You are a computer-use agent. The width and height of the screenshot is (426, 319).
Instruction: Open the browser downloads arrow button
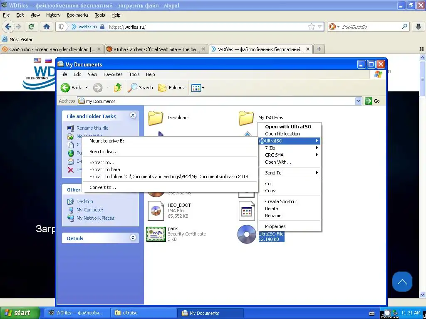pyautogui.click(x=419, y=27)
